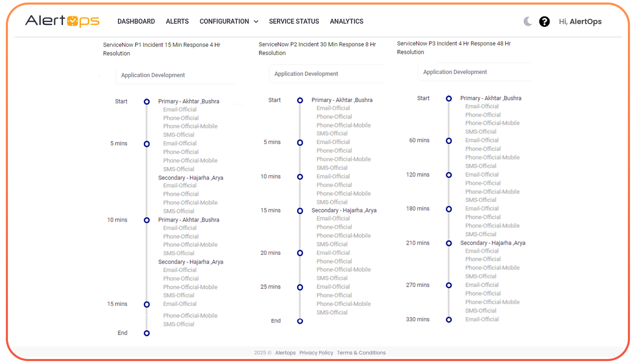Click the 10 mins marker on P1 timeline
The width and height of the screenshot is (635, 364).
[x=147, y=220]
